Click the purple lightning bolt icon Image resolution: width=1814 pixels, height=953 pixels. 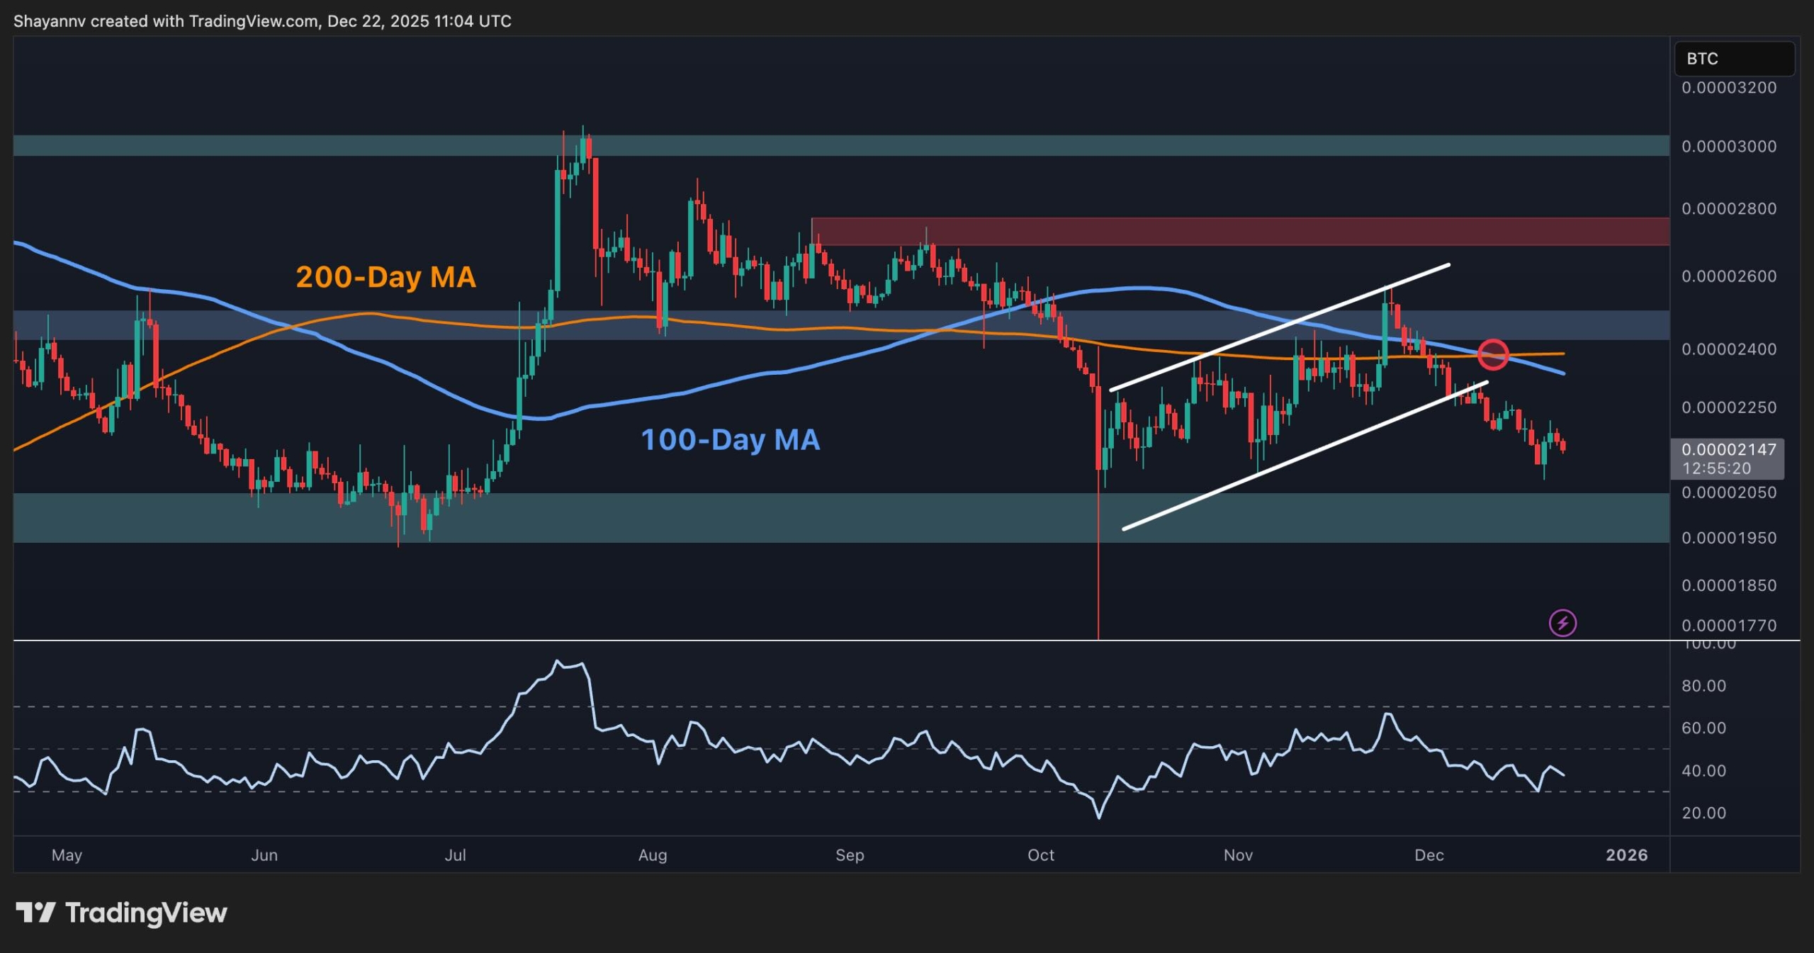click(1562, 623)
